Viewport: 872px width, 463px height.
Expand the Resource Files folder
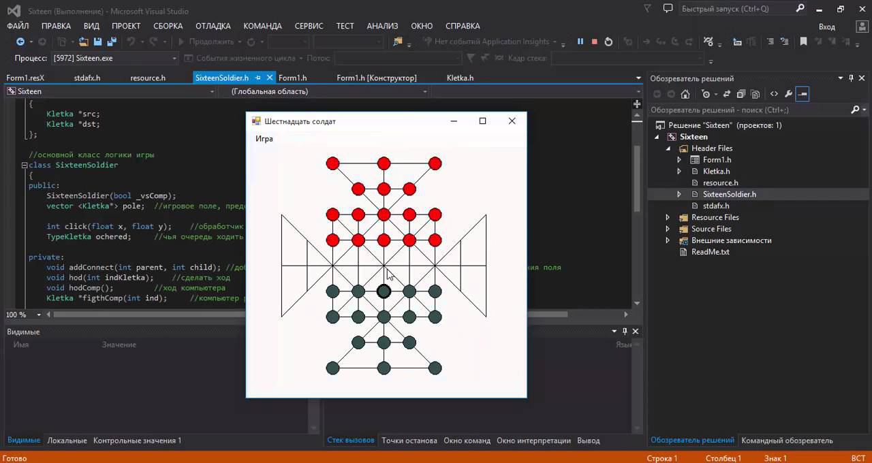coord(668,217)
